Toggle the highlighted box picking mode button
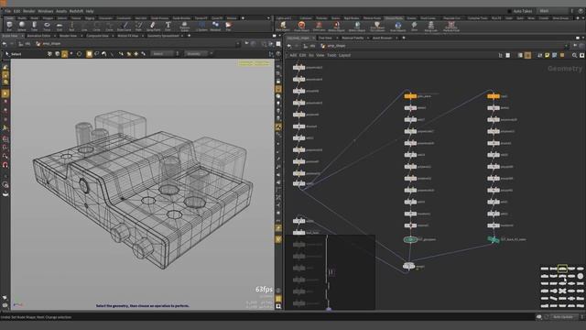 coord(89,54)
